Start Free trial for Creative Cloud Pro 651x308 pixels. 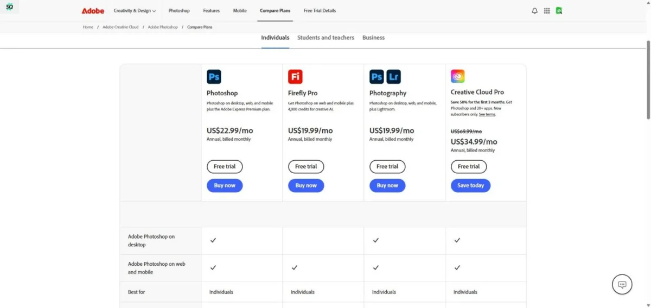(469, 167)
